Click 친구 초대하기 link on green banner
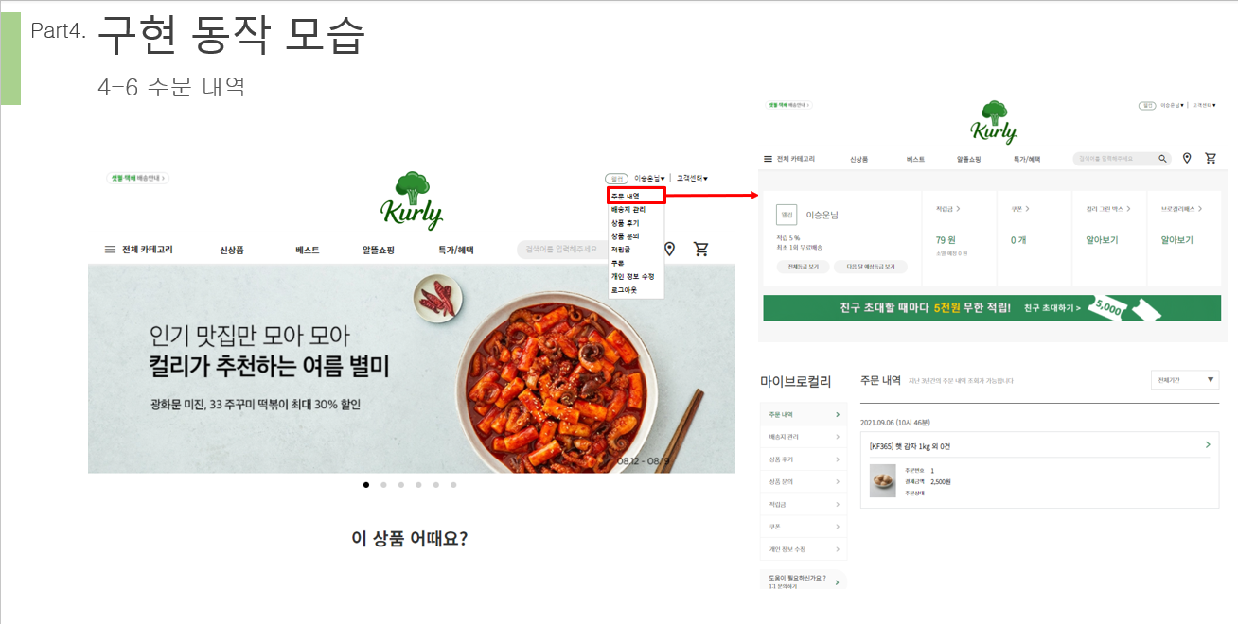Image resolution: width=1238 pixels, height=624 pixels. click(x=1052, y=308)
